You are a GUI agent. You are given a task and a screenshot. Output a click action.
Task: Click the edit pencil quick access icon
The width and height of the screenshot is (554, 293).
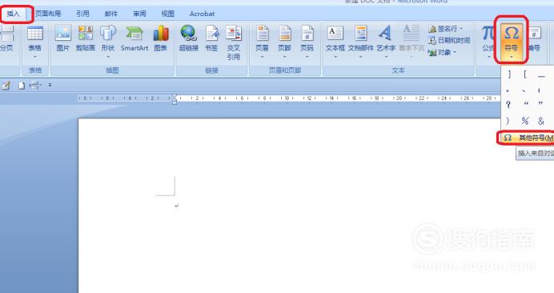tap(6, 86)
